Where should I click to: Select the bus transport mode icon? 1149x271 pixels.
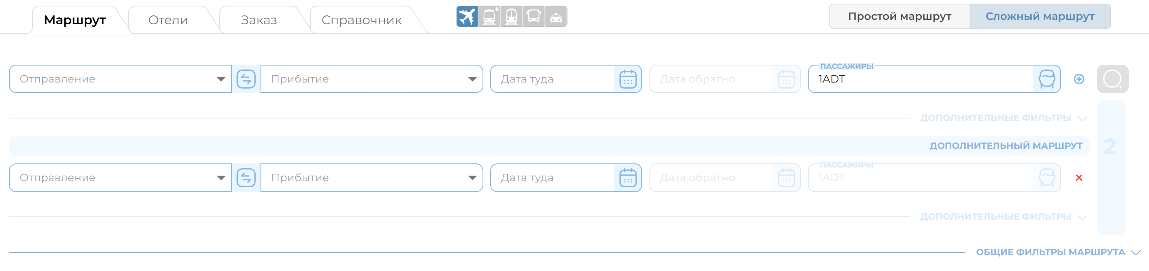click(x=534, y=17)
